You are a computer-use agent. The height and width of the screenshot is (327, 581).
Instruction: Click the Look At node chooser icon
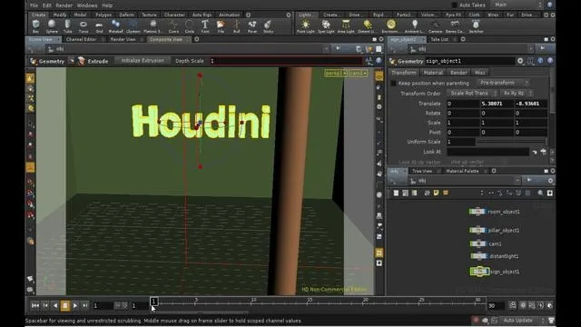point(543,152)
